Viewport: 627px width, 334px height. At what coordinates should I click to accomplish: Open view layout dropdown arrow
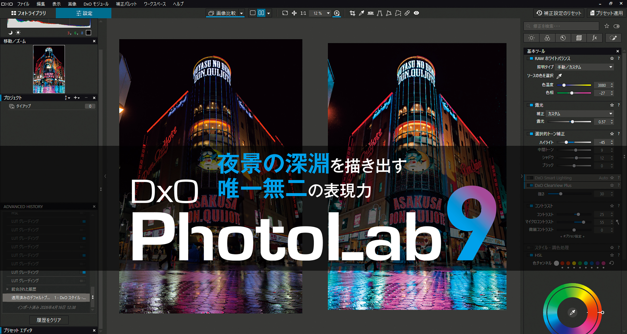269,13
